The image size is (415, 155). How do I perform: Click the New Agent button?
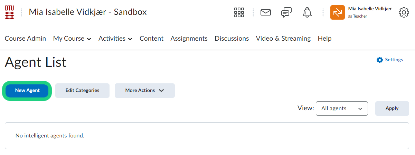[27, 90]
